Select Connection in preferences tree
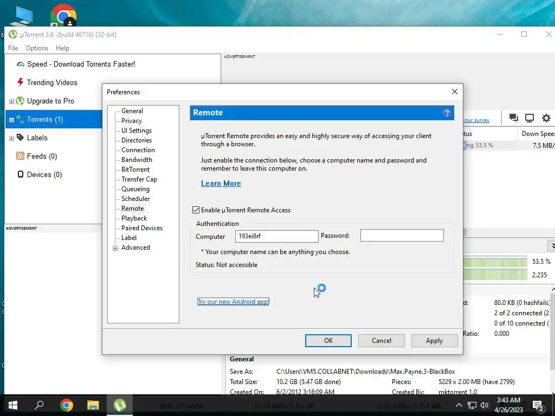The width and height of the screenshot is (555, 416). [x=138, y=150]
